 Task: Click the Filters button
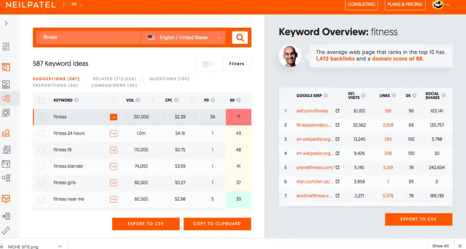tap(237, 64)
